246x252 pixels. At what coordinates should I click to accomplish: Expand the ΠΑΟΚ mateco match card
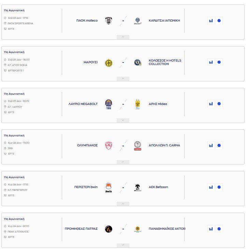(x=123, y=37)
